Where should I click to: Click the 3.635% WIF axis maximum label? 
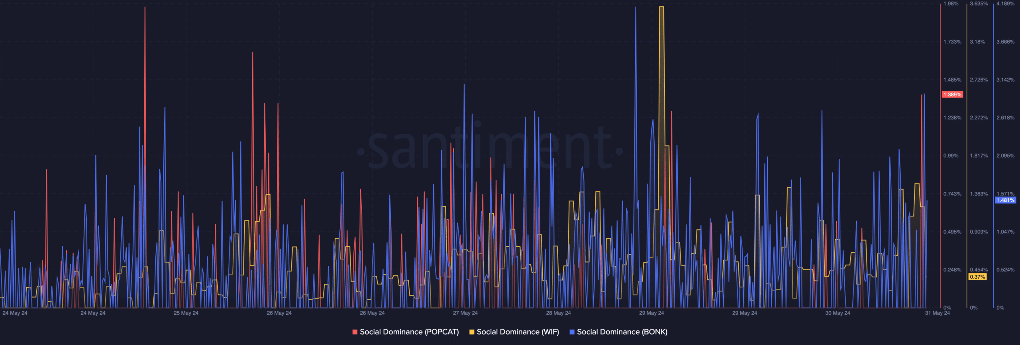[x=979, y=4]
